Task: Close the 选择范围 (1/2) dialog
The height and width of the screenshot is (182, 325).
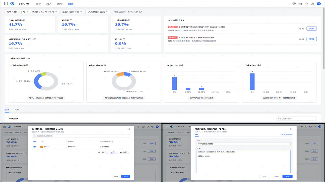Action: (128, 129)
